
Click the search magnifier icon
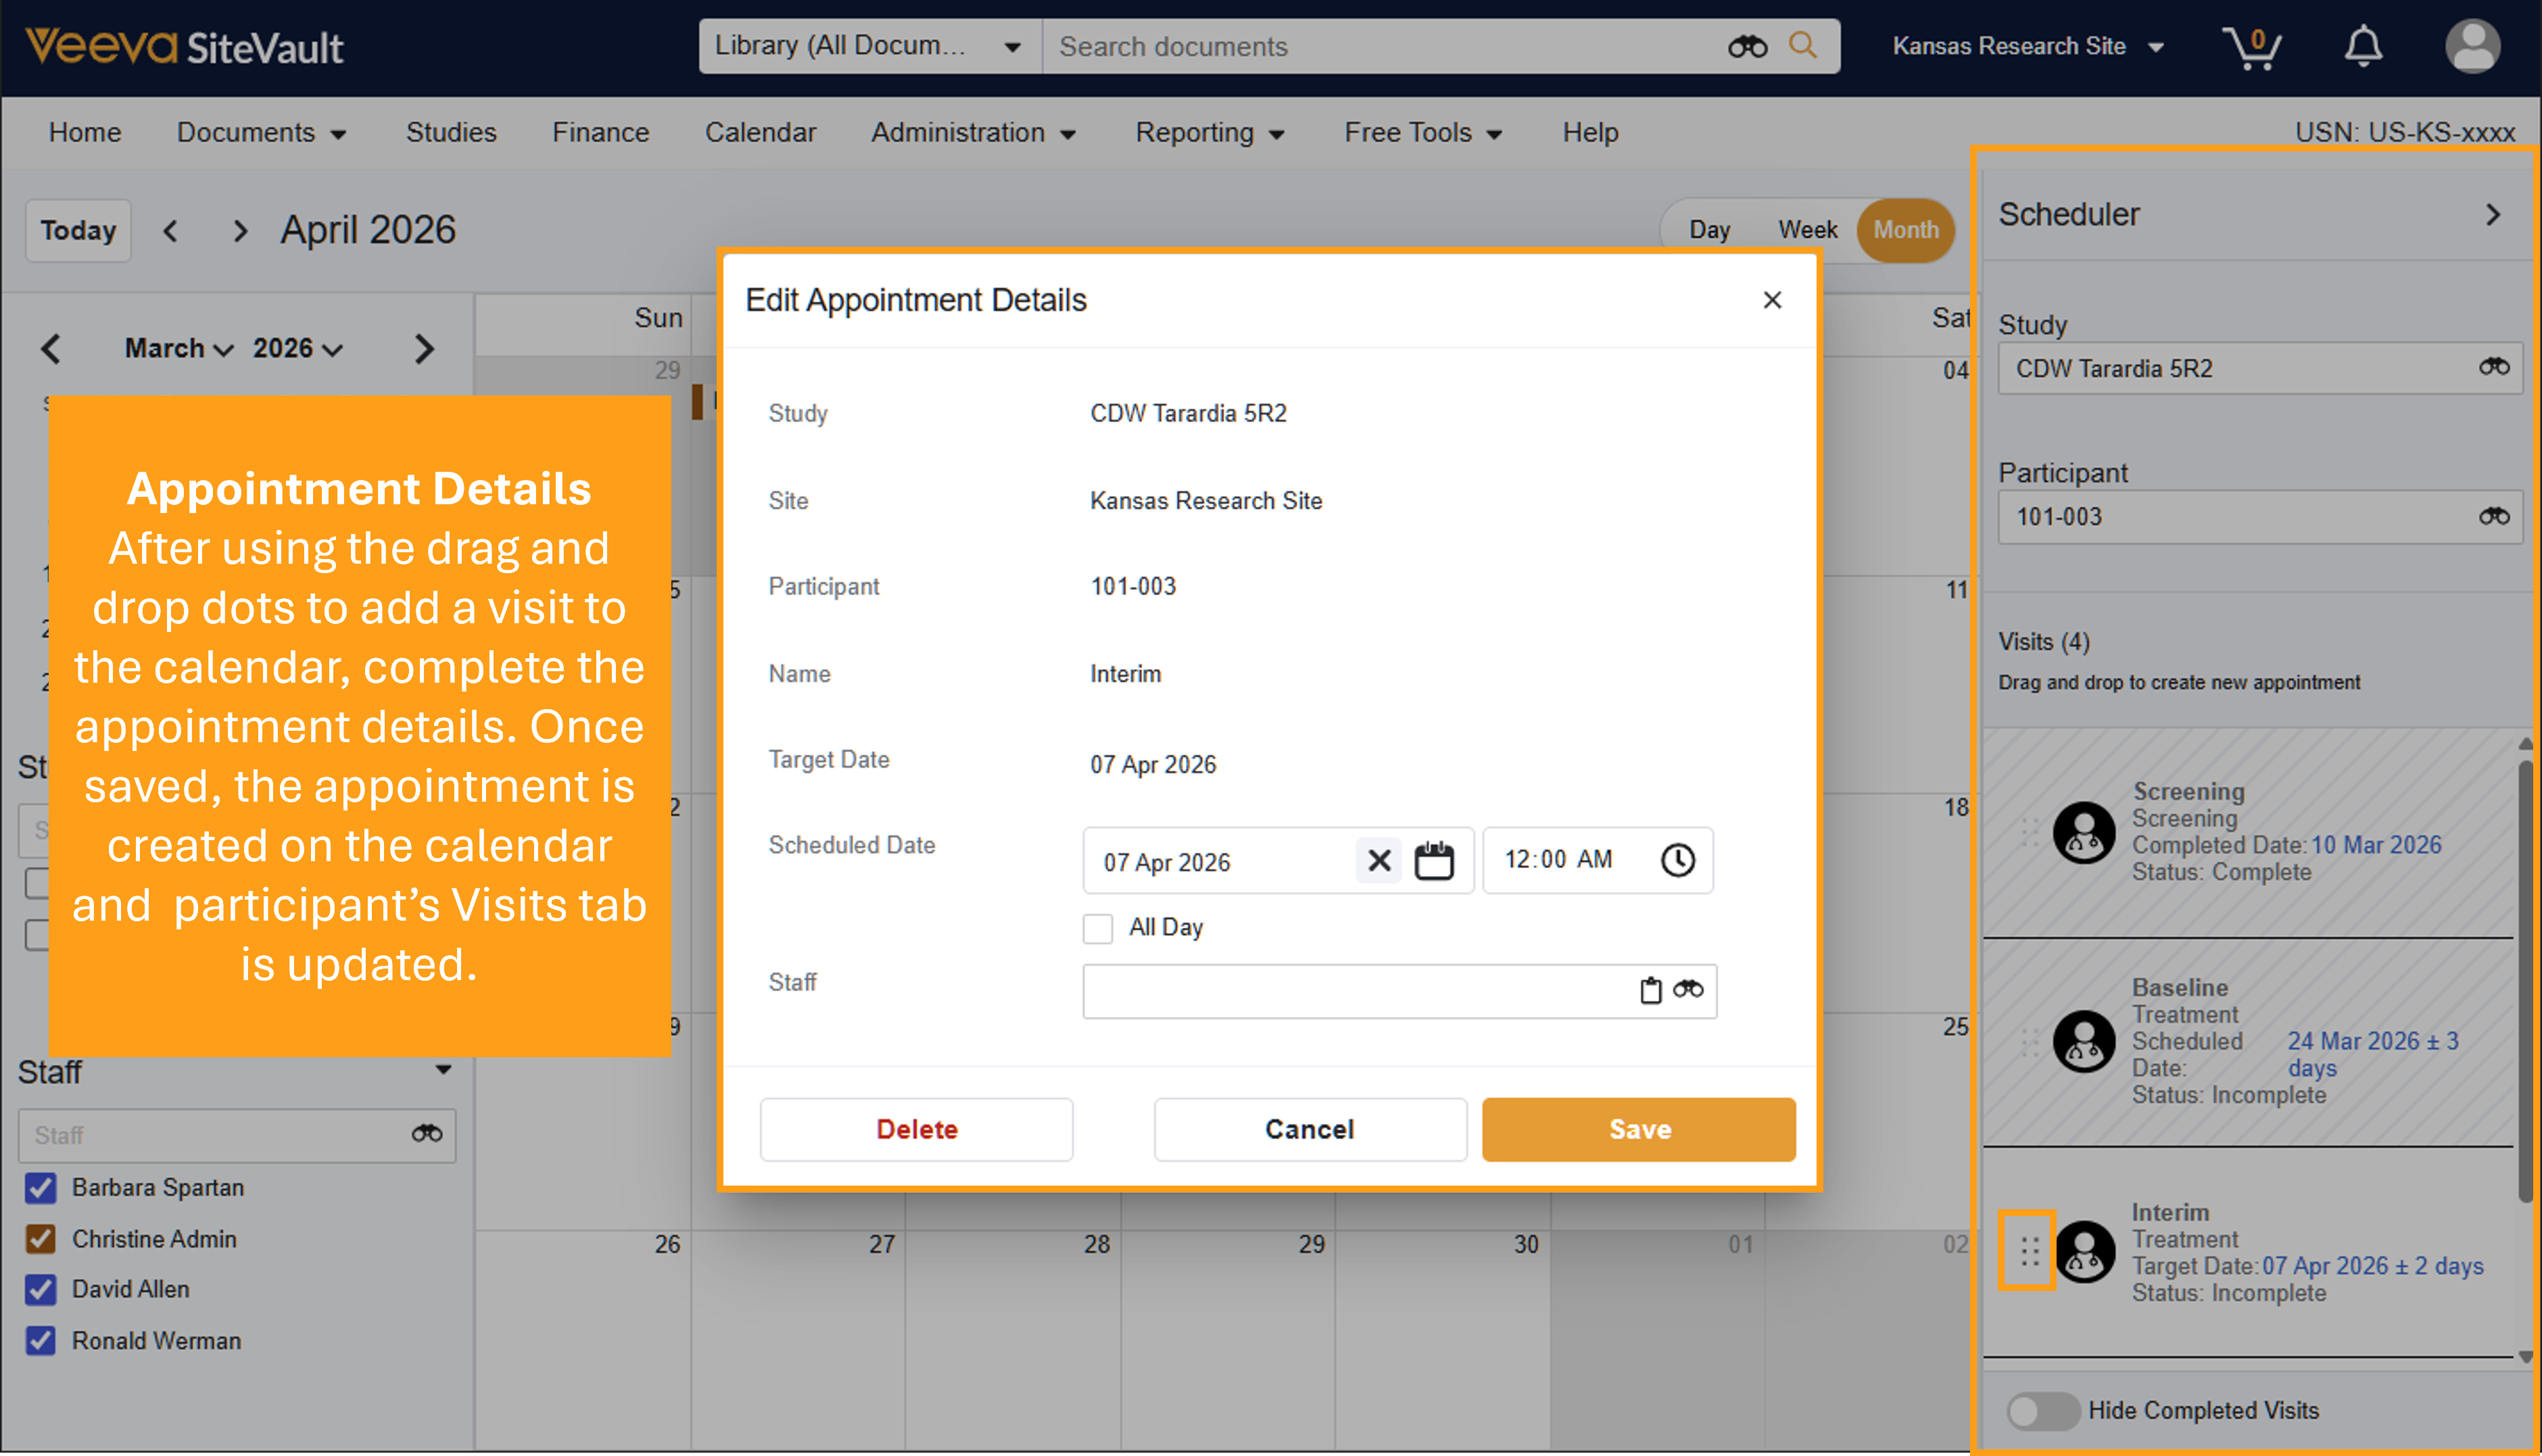1802,46
